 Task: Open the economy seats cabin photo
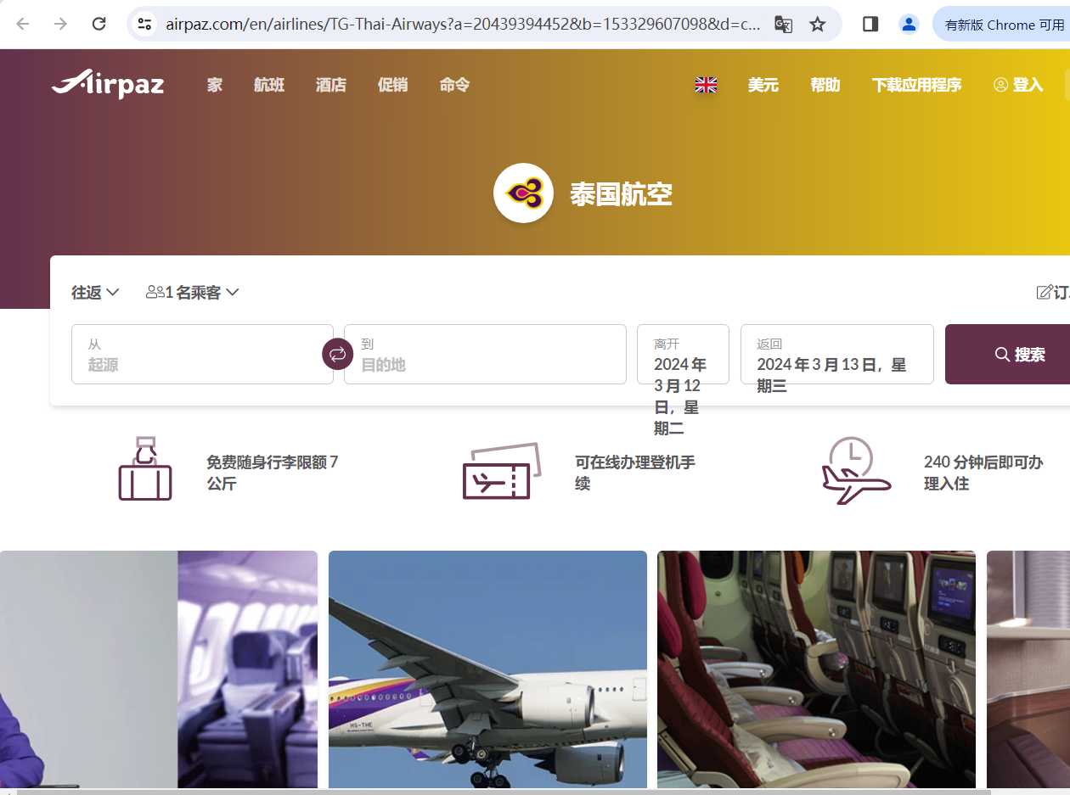point(816,669)
